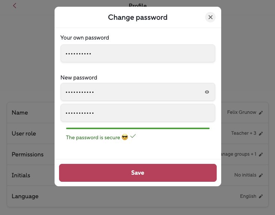This screenshot has width=275, height=215.
Task: Open the Initials row
Action: click(x=21, y=175)
